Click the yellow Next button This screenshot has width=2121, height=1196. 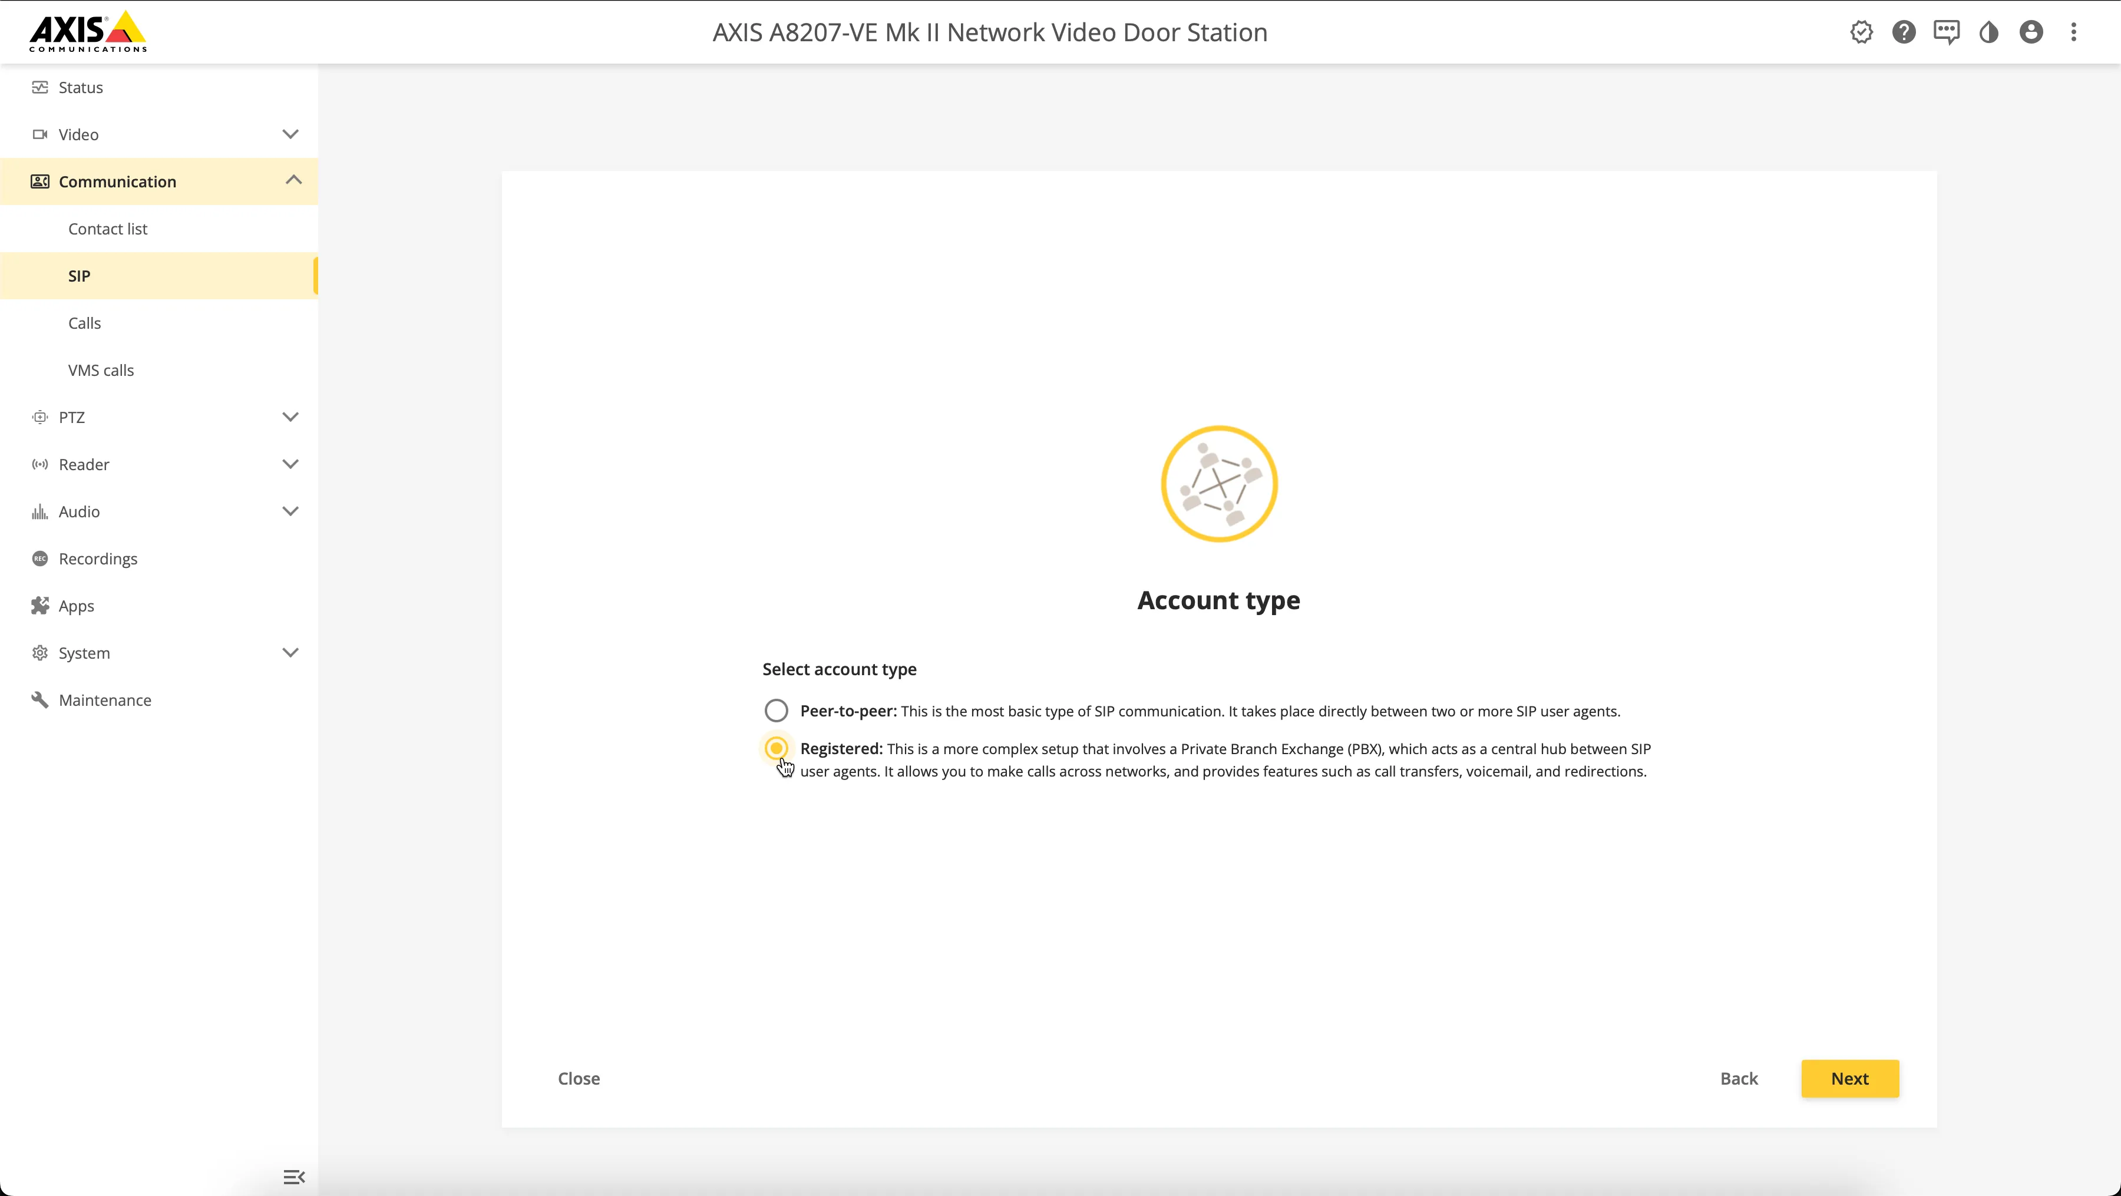(x=1849, y=1078)
